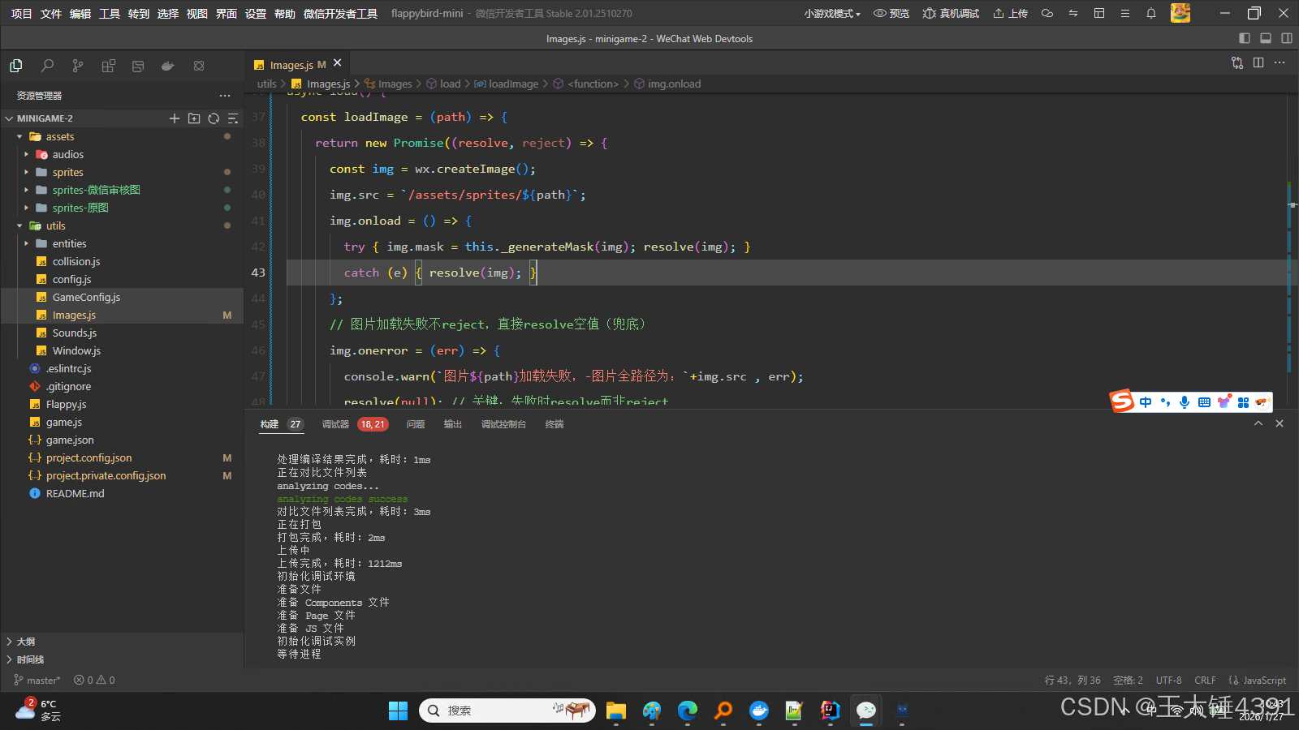Toggle the bottom panel layout icon
The image size is (1299, 730).
pos(1266,38)
